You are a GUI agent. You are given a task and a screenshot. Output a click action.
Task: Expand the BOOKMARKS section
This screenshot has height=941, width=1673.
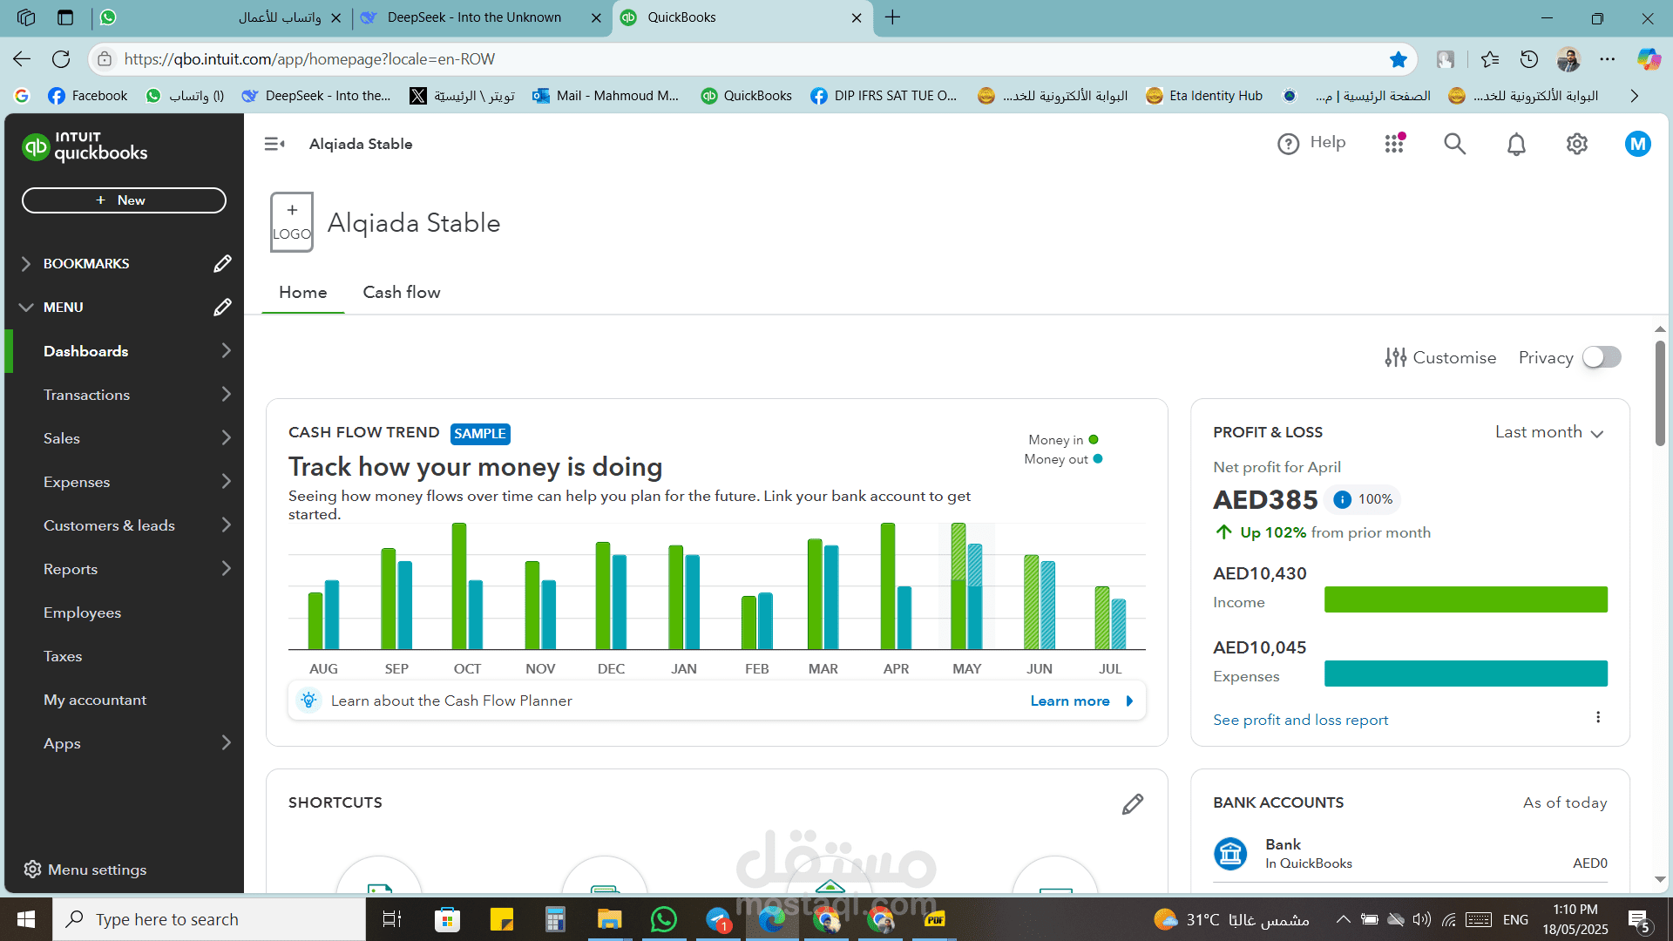[26, 263]
